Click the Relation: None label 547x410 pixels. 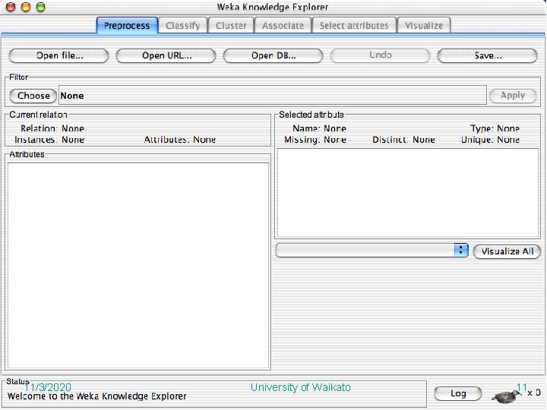(x=52, y=128)
